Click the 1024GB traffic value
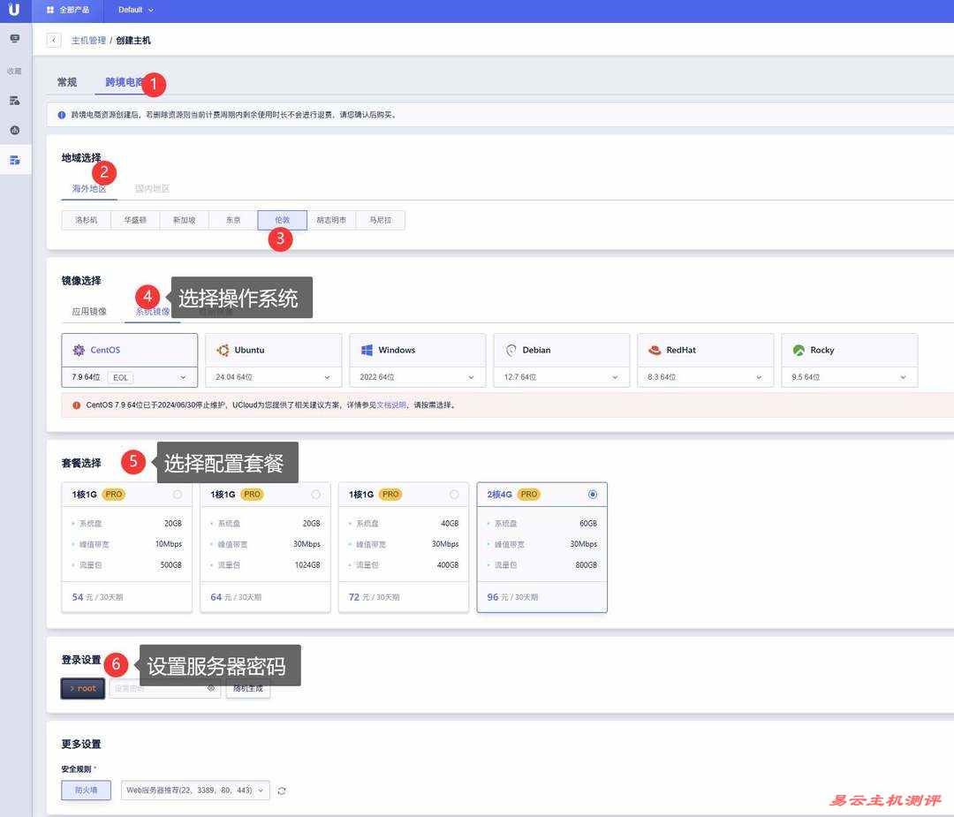 [307, 565]
